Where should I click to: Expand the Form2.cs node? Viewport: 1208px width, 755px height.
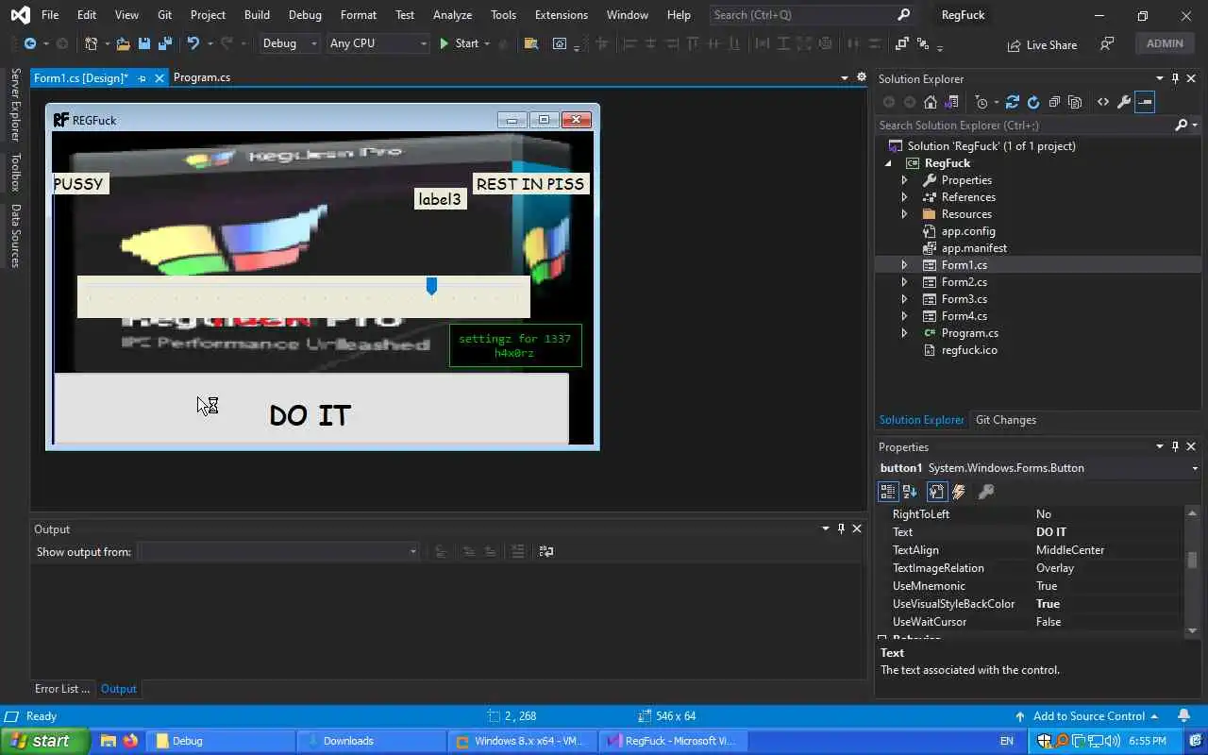pos(904,282)
